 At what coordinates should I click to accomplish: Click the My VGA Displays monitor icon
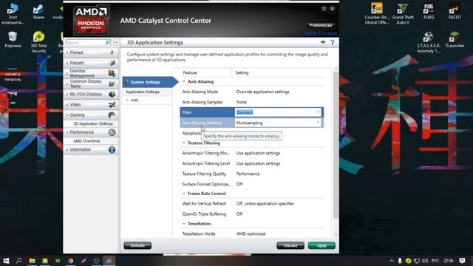coord(112,94)
